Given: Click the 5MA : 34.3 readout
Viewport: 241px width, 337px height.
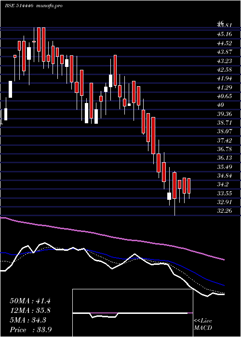Looking at the screenshot, I should point(28,320).
